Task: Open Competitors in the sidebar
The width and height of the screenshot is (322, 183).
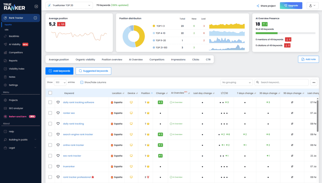Action: point(16,53)
